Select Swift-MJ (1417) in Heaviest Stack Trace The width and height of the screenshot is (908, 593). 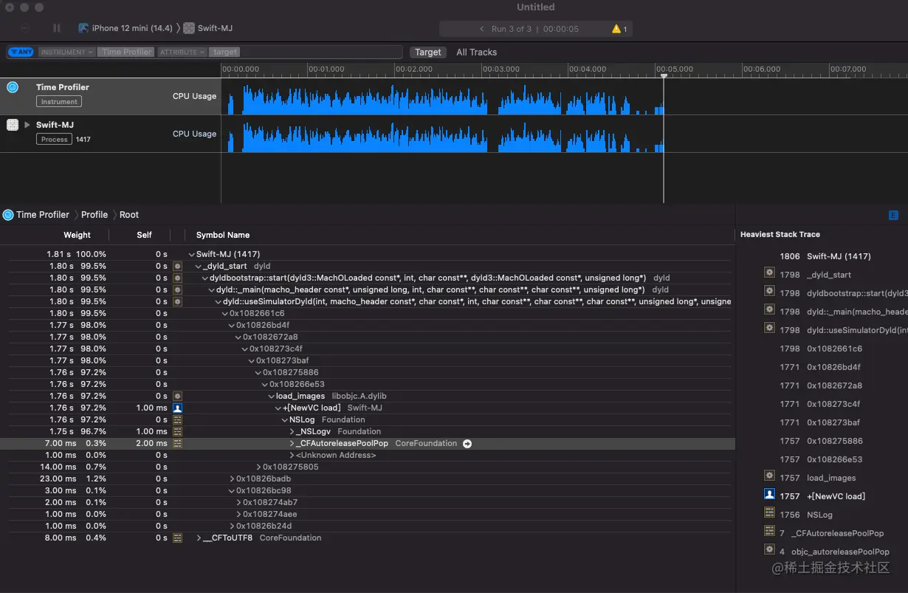(839, 256)
